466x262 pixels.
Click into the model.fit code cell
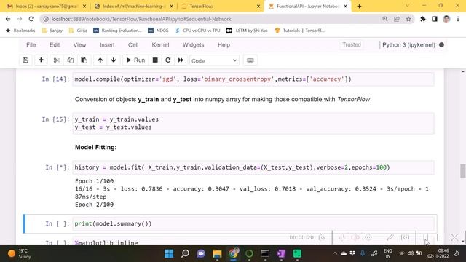(x=253, y=167)
